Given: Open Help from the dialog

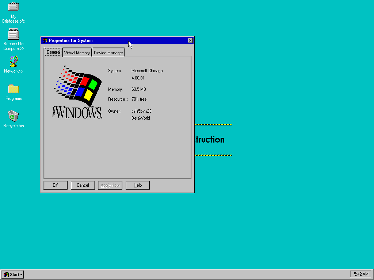Looking at the screenshot, I should pos(137,185).
